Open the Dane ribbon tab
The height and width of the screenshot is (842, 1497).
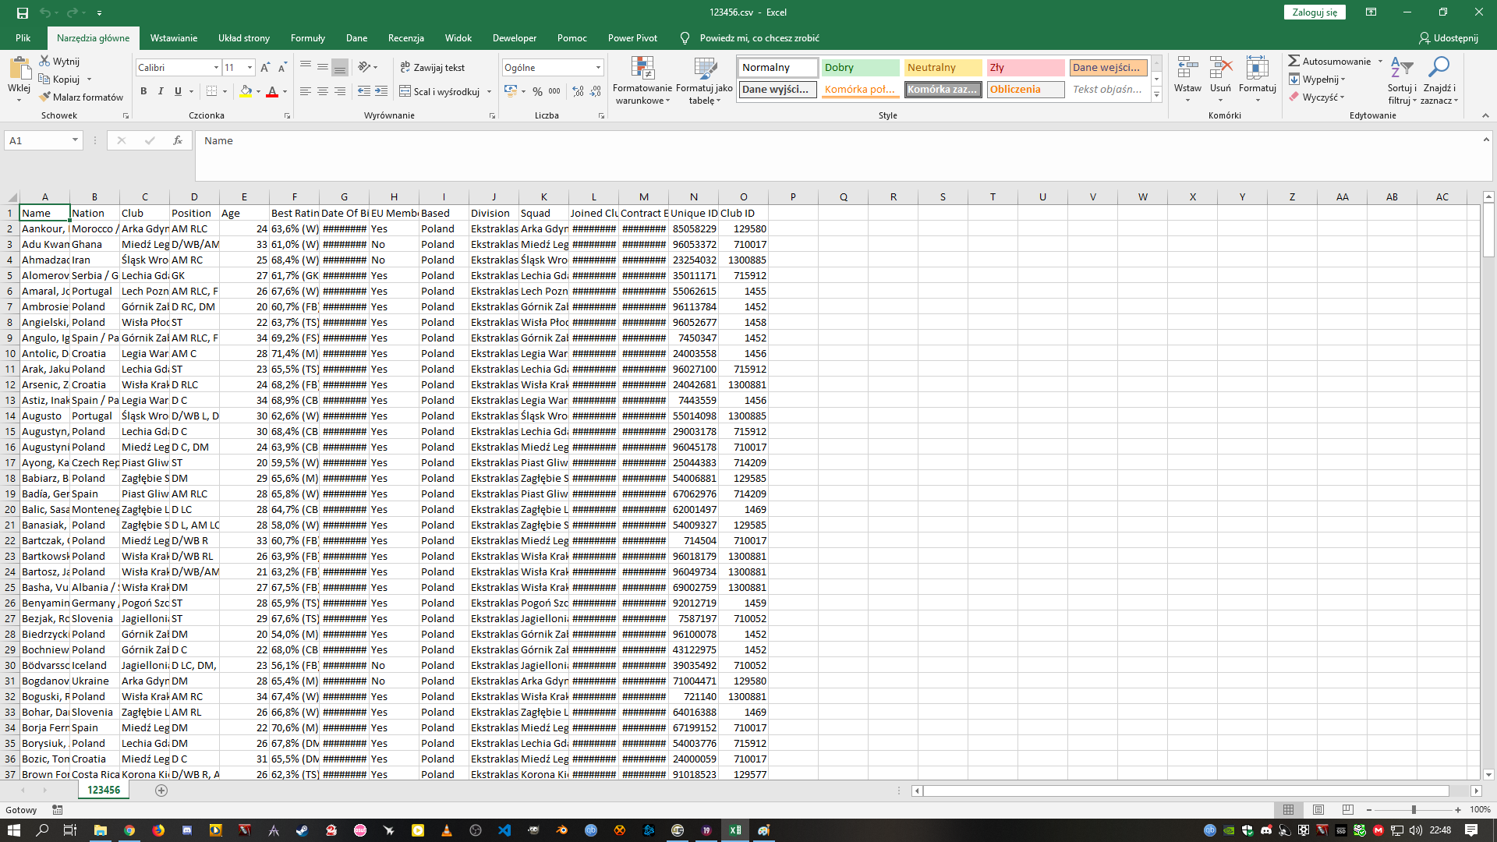click(356, 37)
